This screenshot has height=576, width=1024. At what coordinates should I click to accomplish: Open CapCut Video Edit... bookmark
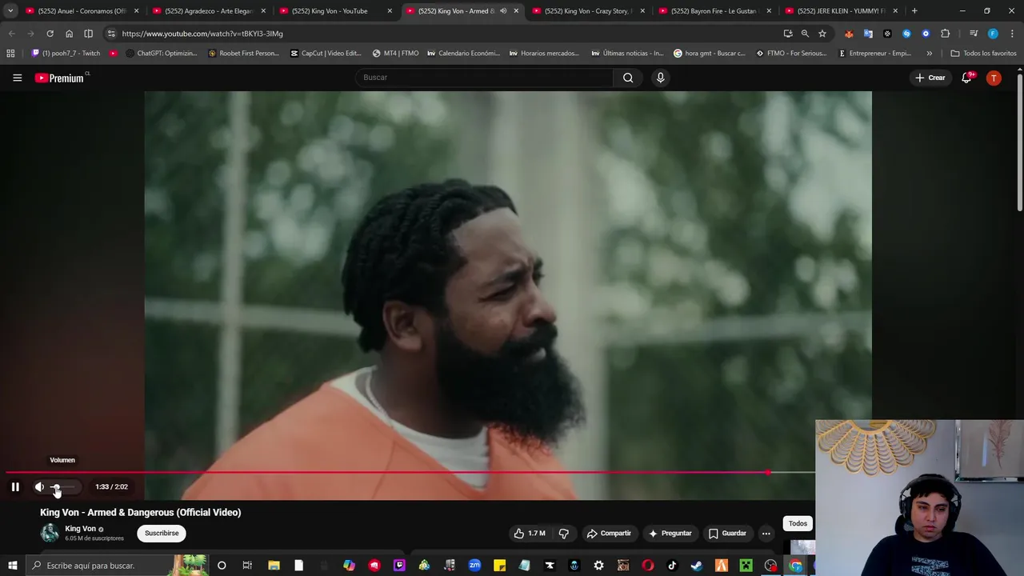pos(326,54)
